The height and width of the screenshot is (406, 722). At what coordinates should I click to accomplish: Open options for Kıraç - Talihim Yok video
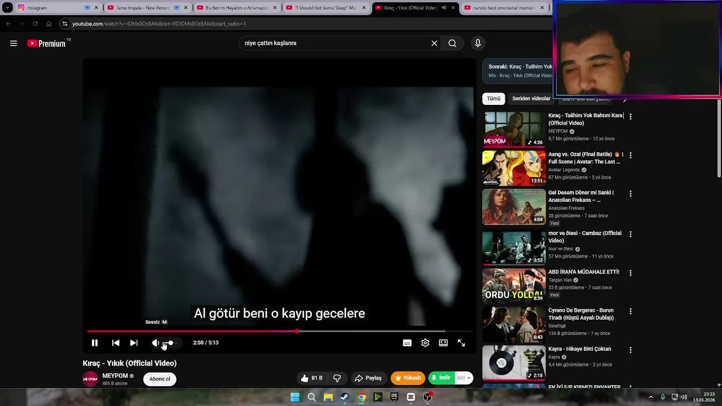tap(631, 117)
